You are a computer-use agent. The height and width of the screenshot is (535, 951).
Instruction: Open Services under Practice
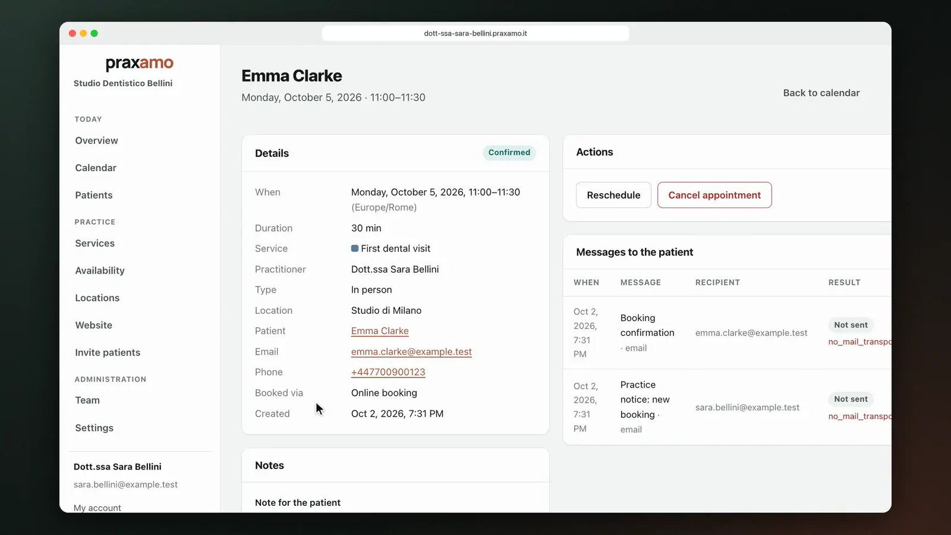pos(95,243)
